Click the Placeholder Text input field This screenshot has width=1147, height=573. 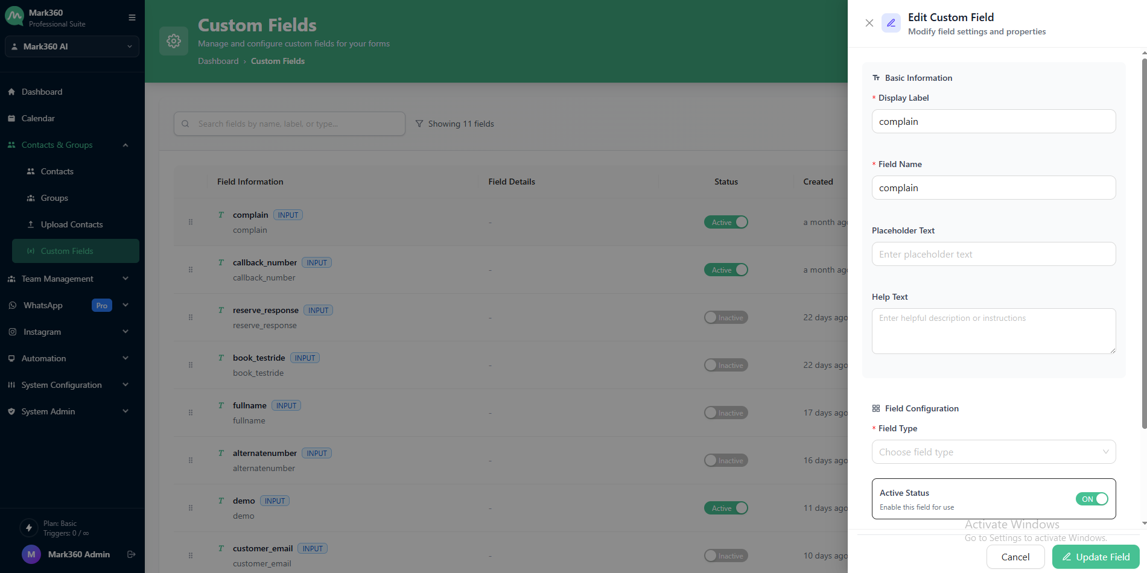(993, 254)
